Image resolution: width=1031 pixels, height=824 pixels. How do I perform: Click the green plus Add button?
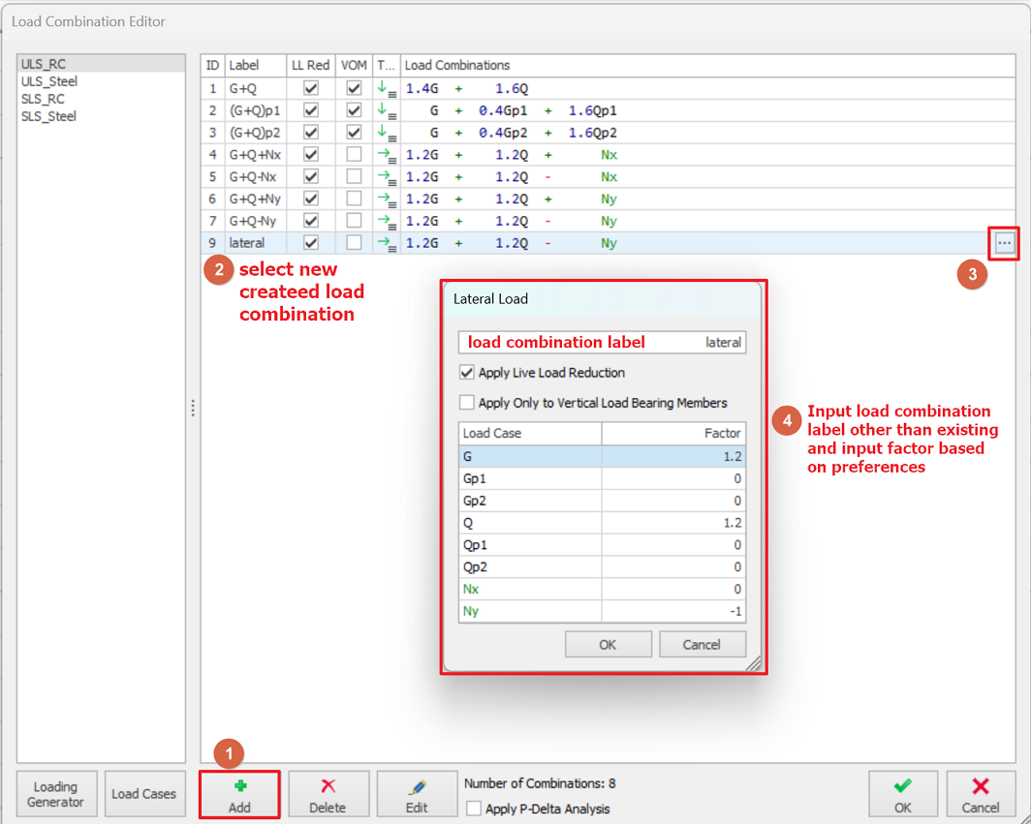[x=239, y=795]
